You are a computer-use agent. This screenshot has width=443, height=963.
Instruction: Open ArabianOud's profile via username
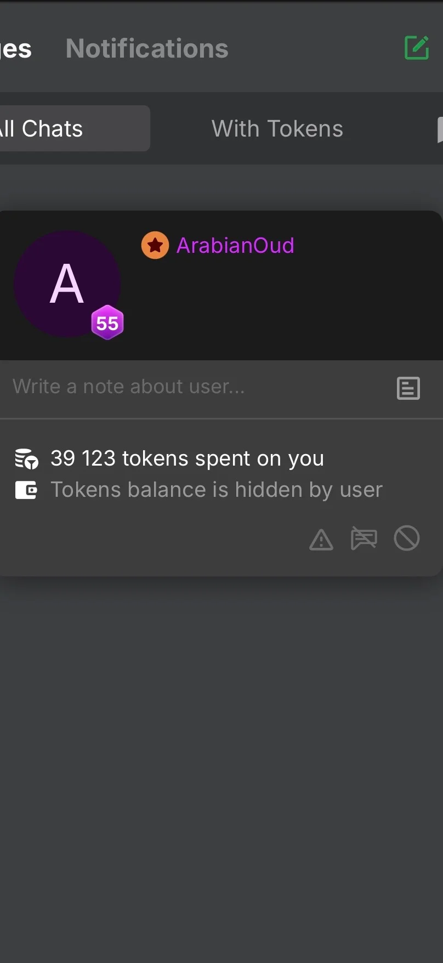click(235, 246)
